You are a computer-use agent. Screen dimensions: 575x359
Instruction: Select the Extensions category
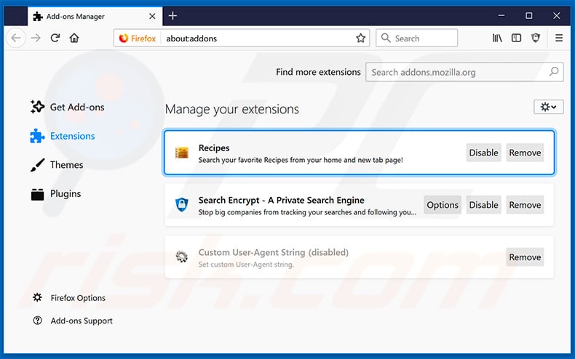coord(63,136)
